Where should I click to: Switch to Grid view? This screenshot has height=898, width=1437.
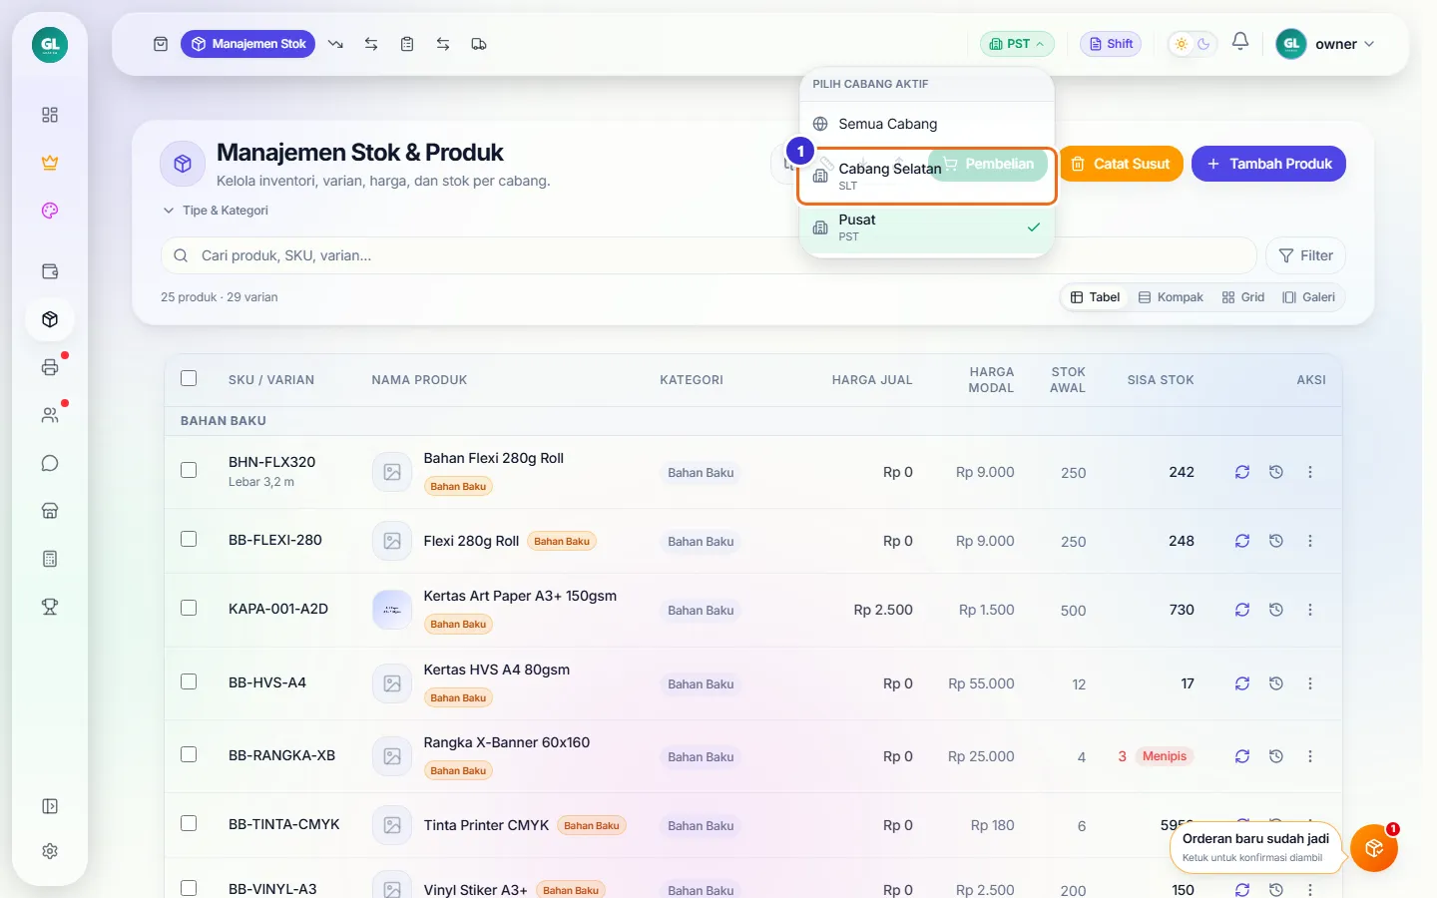pyautogui.click(x=1243, y=297)
